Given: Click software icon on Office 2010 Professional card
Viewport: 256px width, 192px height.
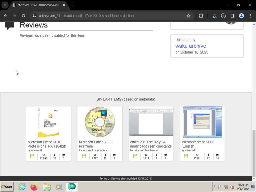Looking at the screenshot, I should tap(32, 156).
